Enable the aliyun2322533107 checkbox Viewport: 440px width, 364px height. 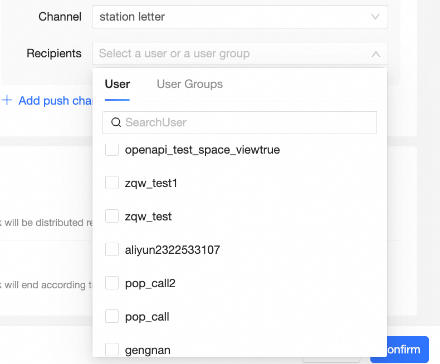coord(112,250)
